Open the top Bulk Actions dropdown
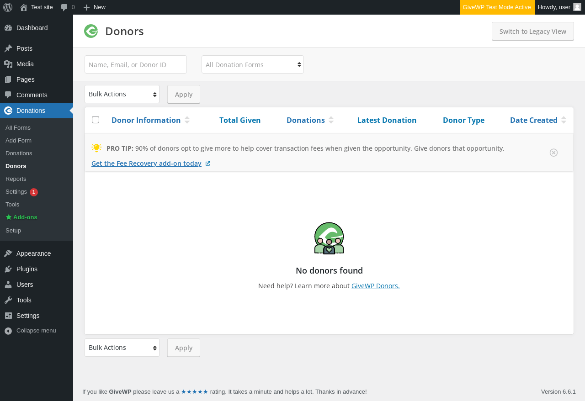Screen dimensions: 585x401 (122, 94)
